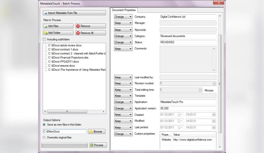Switch to the Document Properties tab
The width and height of the screenshot is (264, 153).
[123, 10]
